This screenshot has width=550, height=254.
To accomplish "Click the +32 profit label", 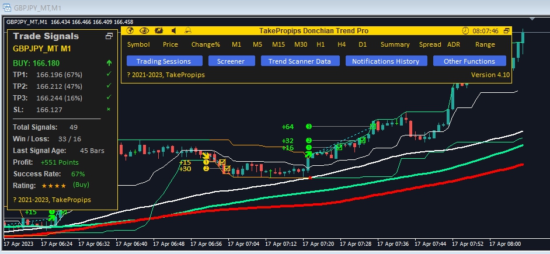I will pyautogui.click(x=288, y=141).
